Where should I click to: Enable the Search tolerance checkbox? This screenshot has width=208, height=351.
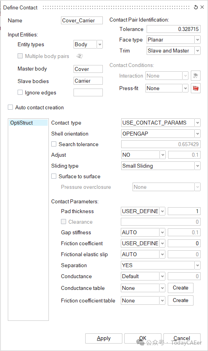(54, 144)
